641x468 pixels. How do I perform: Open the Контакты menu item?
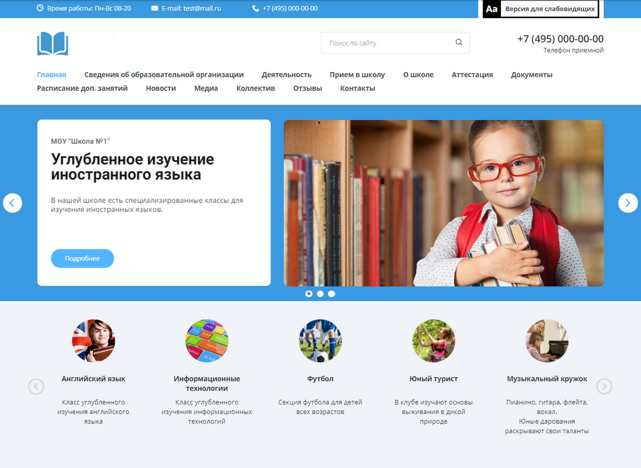(357, 88)
